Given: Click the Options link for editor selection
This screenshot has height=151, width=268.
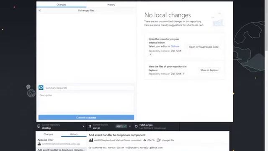Looking at the screenshot, I should coord(175,46).
